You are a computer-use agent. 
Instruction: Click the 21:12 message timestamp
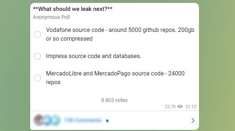click(x=191, y=106)
